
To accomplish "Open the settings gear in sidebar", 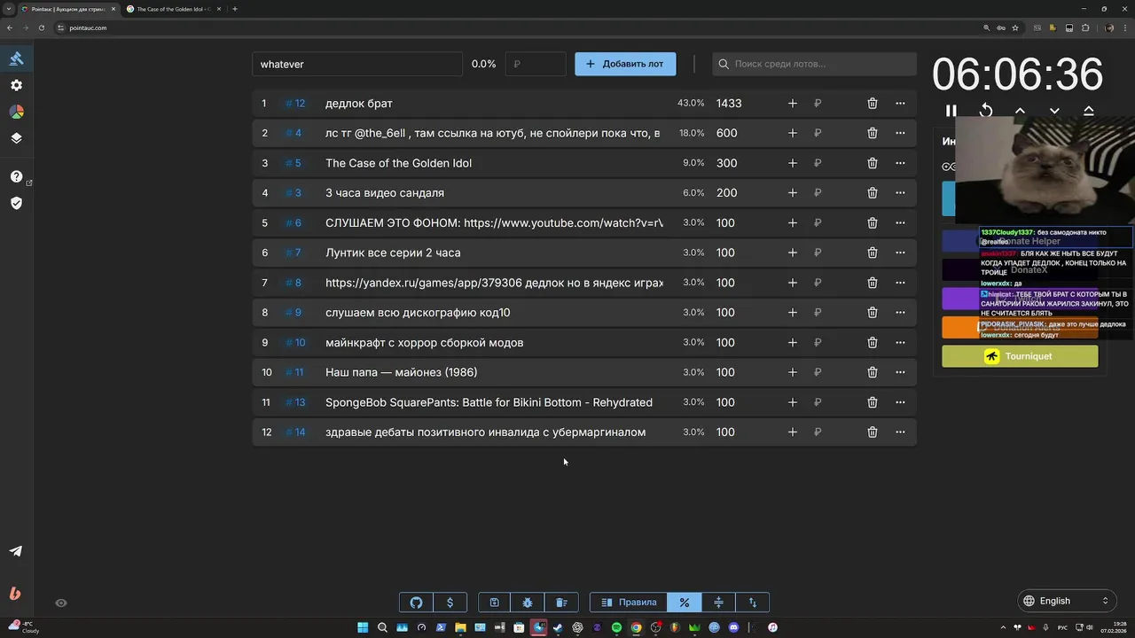I will 16,85.
